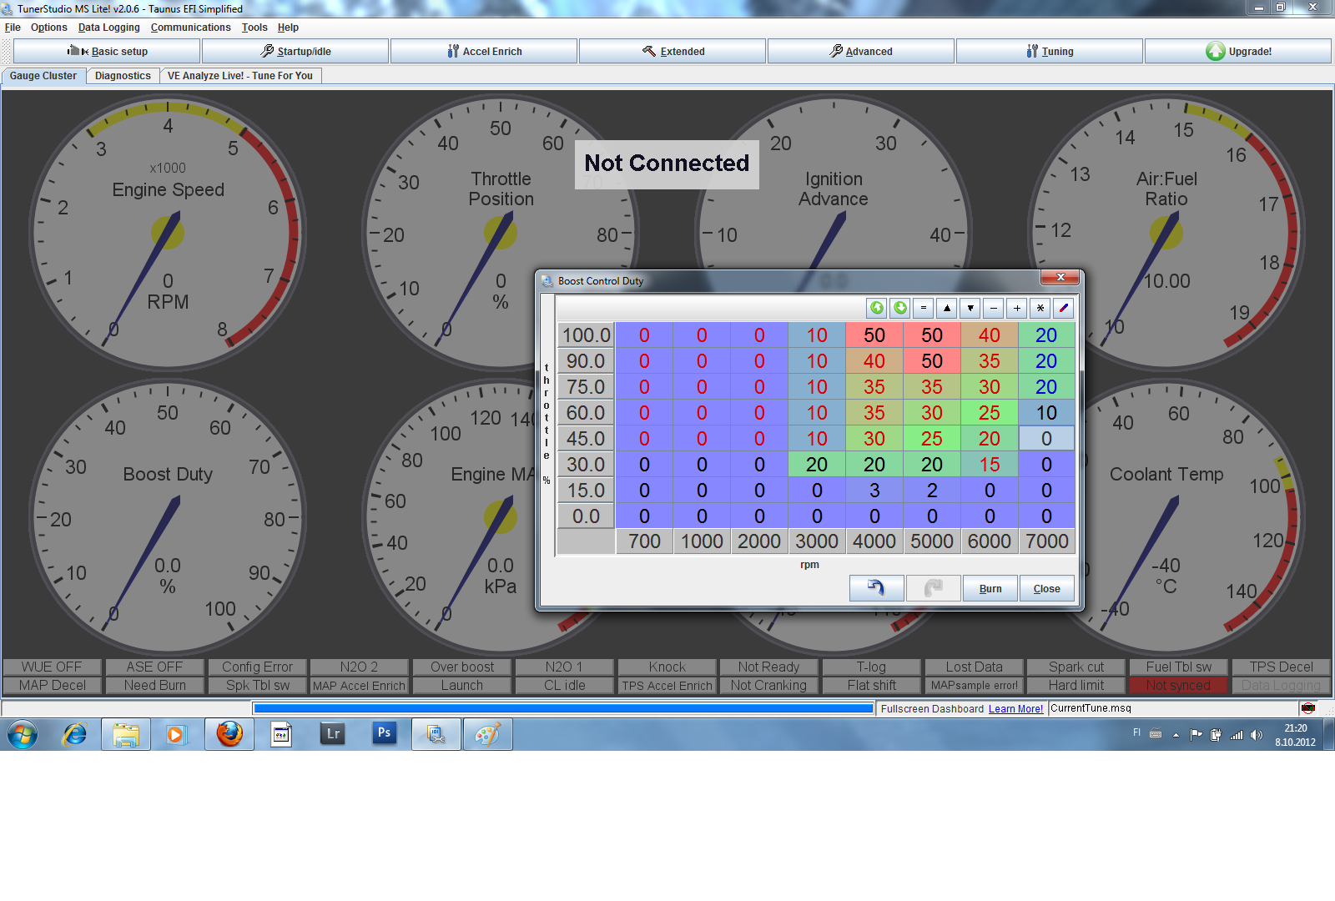Click the green up-arrow icon in Boost table toolbar

876,308
